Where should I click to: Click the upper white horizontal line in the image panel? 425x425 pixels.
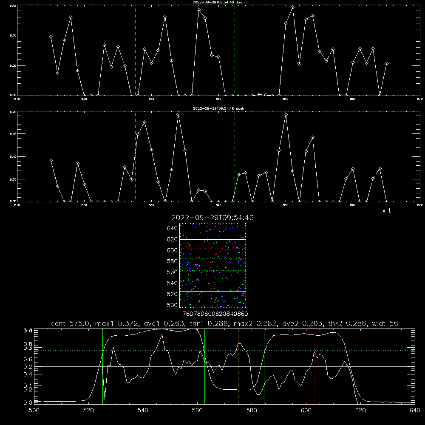click(212, 239)
